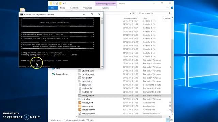218x122 pixels.
Task: Switch to the Home ribbon tab
Action: click(x=63, y=8)
